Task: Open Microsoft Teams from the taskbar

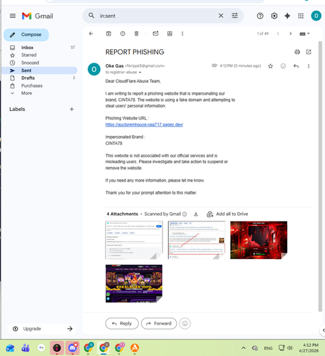Action: coord(26,348)
